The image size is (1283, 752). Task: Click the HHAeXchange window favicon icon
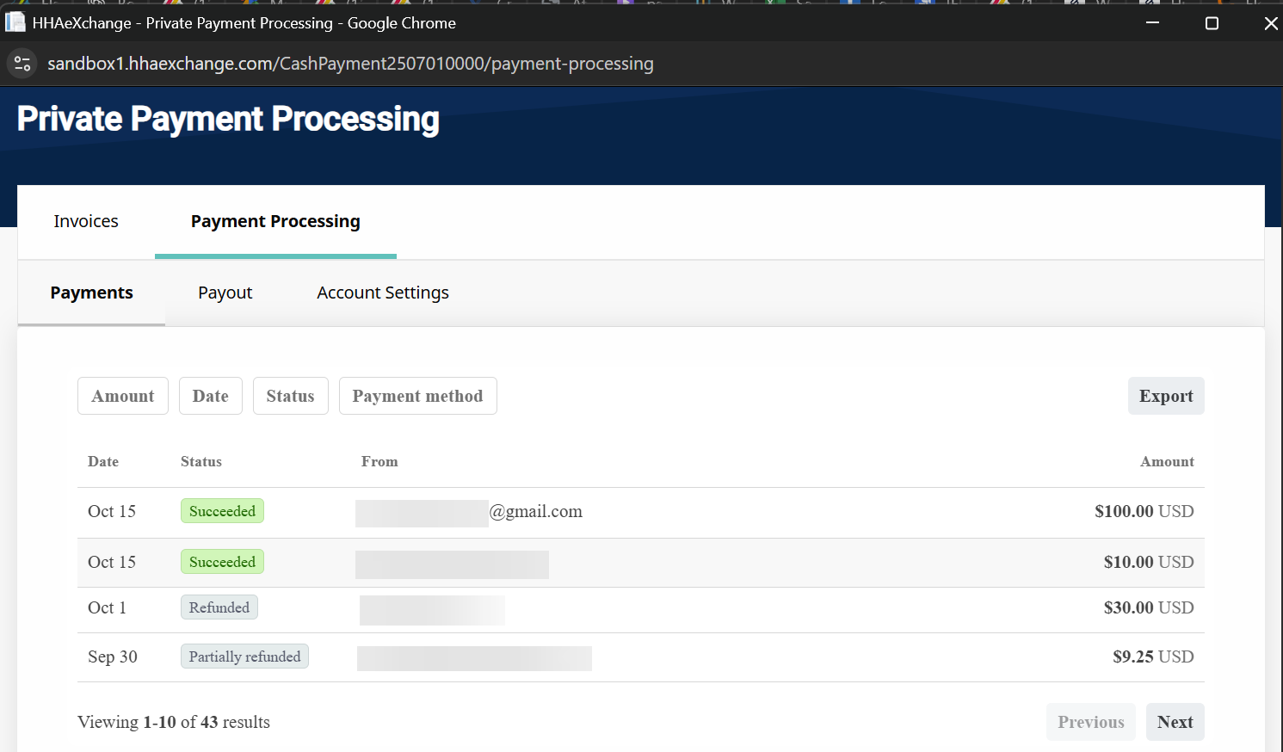point(15,22)
